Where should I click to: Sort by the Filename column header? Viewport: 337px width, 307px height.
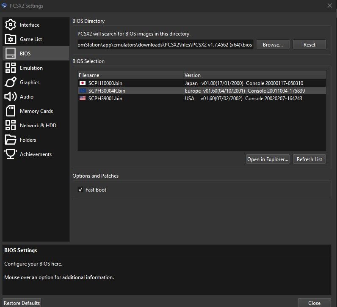coord(130,75)
